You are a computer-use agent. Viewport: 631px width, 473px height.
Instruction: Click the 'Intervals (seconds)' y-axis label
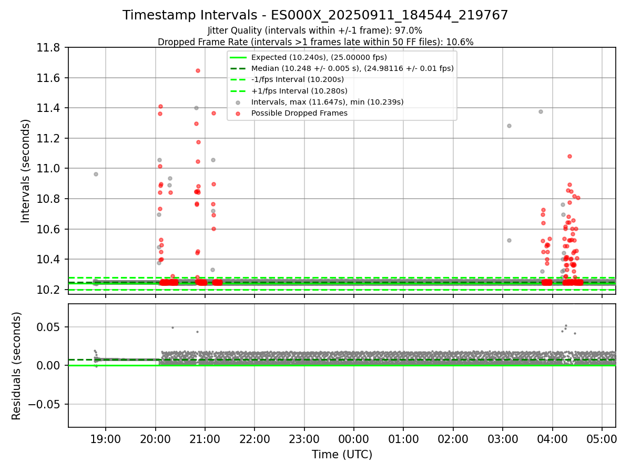point(26,171)
